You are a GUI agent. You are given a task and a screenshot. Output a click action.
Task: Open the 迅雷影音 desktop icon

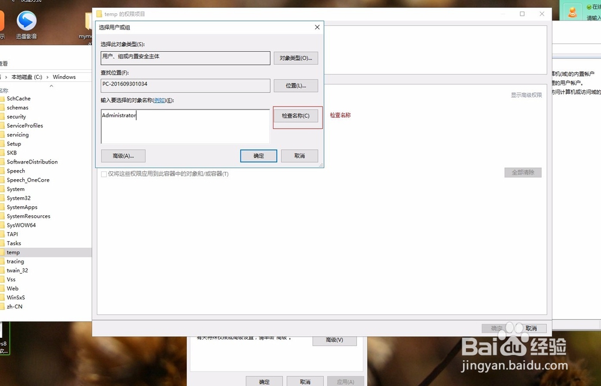coord(26,25)
